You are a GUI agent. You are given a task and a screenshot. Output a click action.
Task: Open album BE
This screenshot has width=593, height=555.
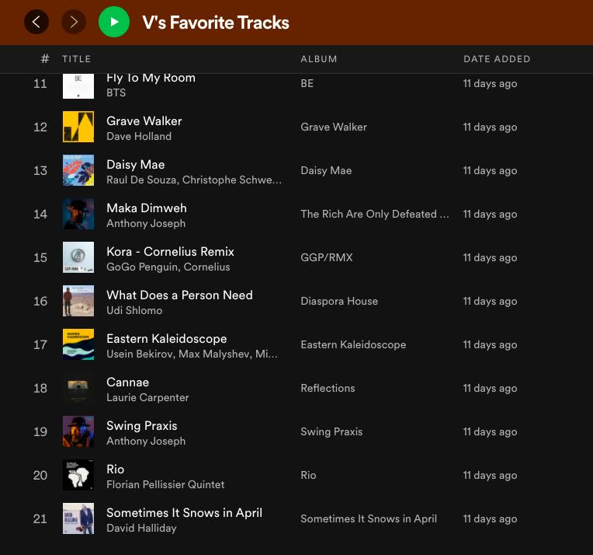point(307,83)
